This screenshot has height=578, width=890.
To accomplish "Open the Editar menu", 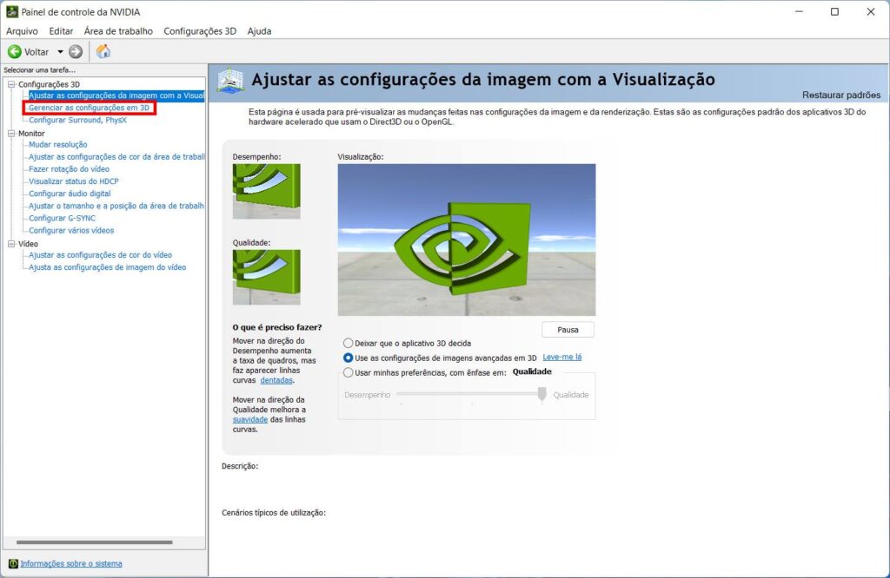I will (61, 31).
